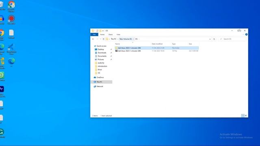Open the introduction folder in navigation pane

(102, 66)
